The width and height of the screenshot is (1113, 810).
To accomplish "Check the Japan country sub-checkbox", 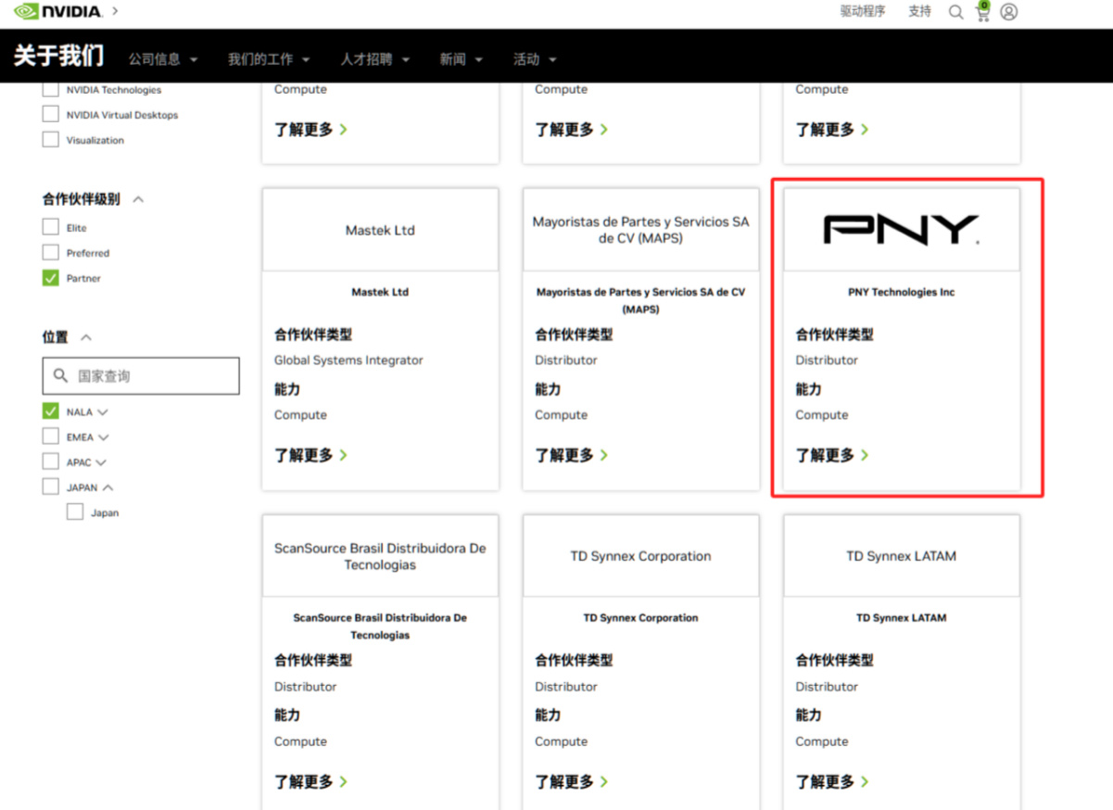I will pos(75,512).
